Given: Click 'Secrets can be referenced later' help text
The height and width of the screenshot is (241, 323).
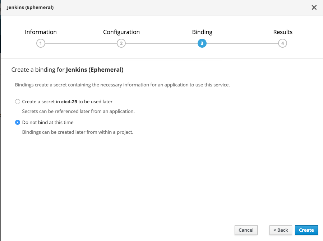Looking at the screenshot, I should [x=78, y=111].
